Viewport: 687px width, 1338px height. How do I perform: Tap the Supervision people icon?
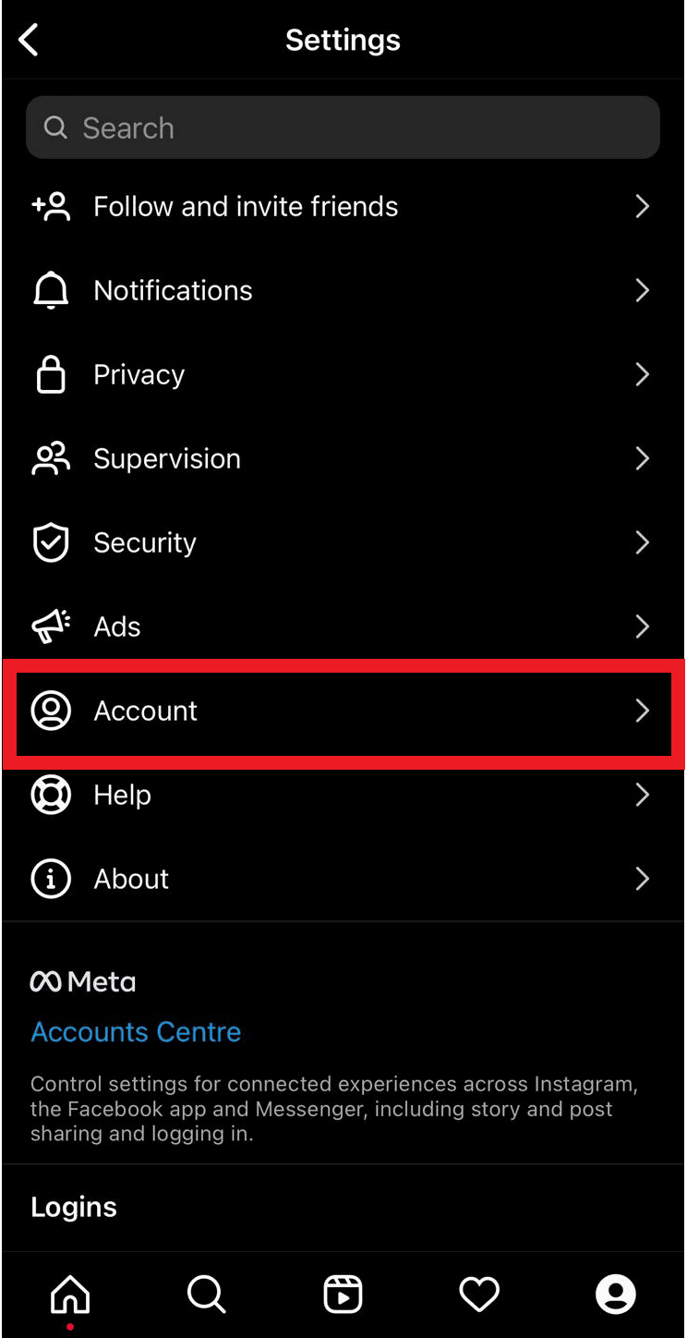[51, 459]
